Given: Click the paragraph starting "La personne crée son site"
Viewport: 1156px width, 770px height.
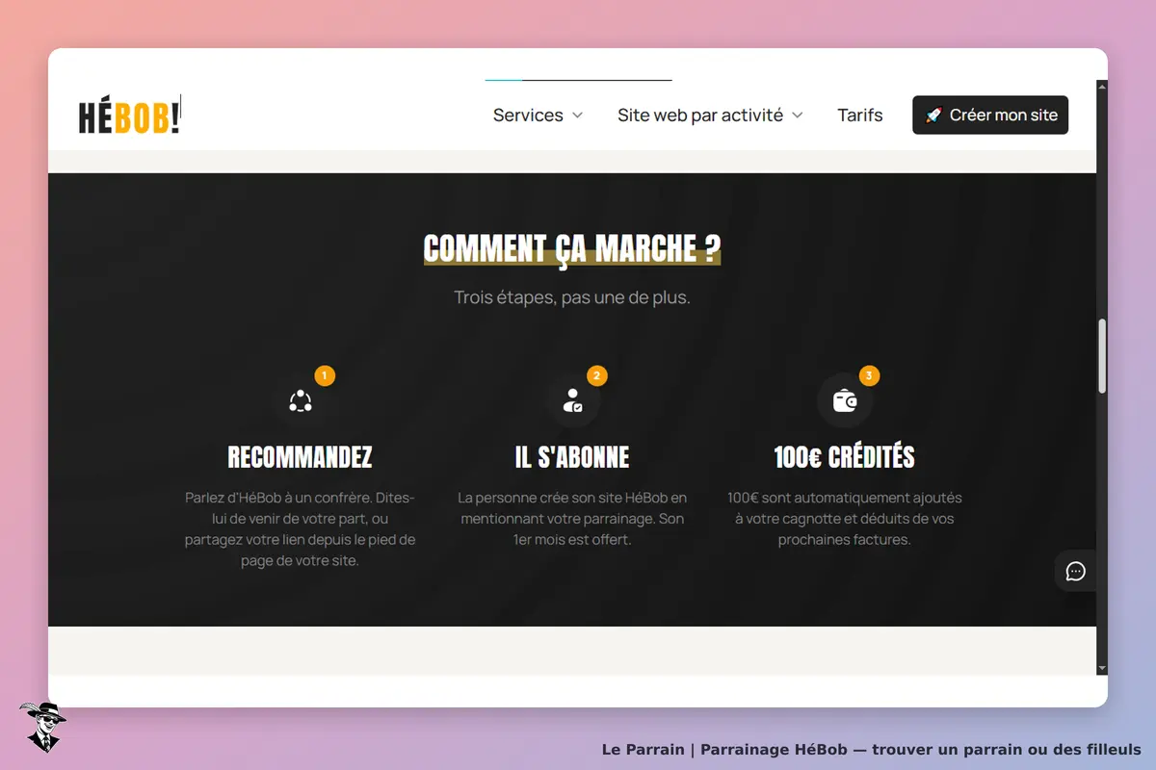Looking at the screenshot, I should coord(572,519).
